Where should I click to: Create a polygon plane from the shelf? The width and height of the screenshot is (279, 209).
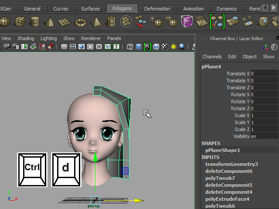[64, 22]
